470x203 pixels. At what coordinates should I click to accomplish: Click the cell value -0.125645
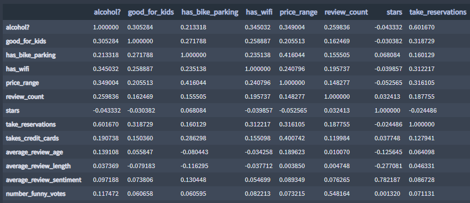388,152
